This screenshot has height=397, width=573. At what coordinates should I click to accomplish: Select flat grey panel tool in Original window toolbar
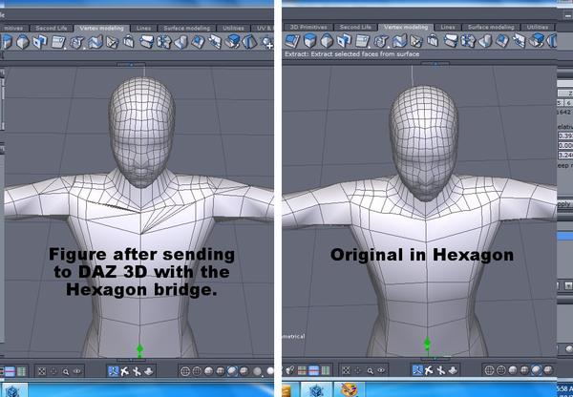363,40
